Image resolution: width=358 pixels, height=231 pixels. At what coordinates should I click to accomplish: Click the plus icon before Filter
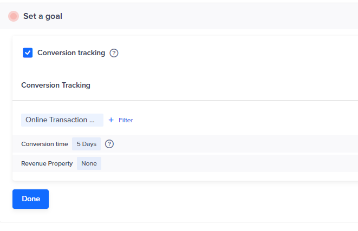111,120
